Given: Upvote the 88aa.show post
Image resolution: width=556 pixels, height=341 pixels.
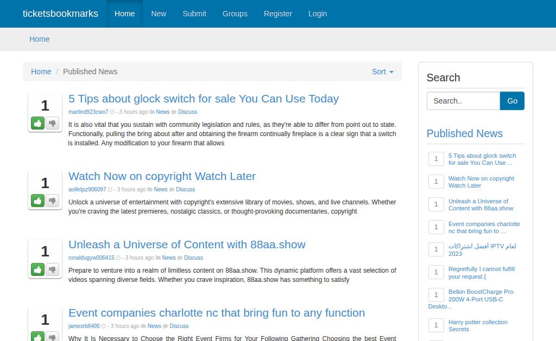Looking at the screenshot, I should (37, 269).
